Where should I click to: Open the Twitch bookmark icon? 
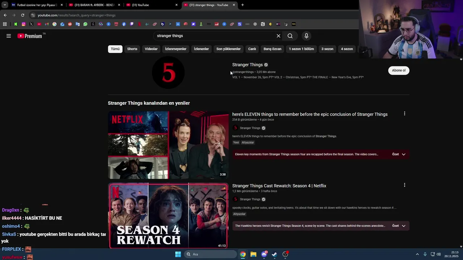tap(132, 24)
